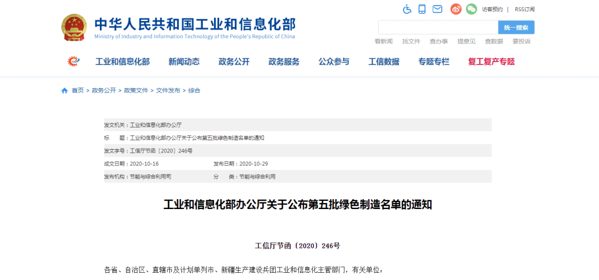Open the 新闻动态 nav menu
The image size is (599, 280).
pos(184,62)
